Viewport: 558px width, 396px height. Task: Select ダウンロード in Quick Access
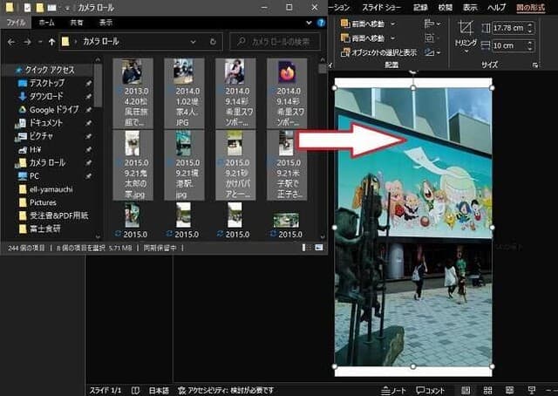click(x=47, y=96)
